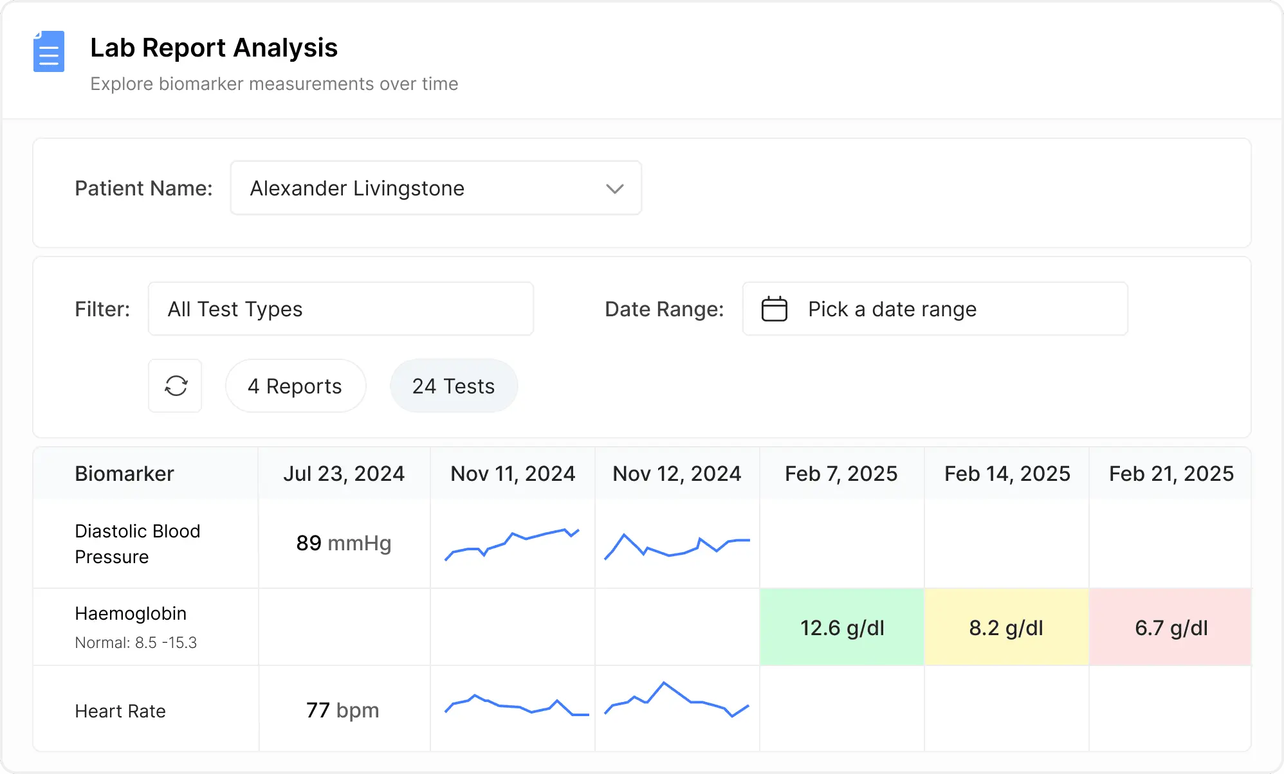Click the Haemoglobin row label
Image resolution: width=1284 pixels, height=774 pixels.
pos(131,614)
